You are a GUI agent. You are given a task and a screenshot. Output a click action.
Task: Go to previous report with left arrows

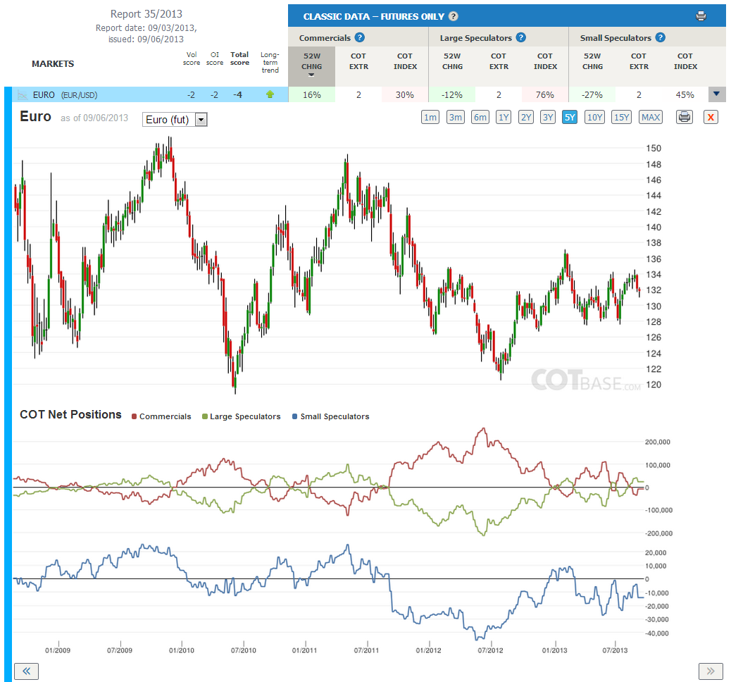[x=27, y=671]
